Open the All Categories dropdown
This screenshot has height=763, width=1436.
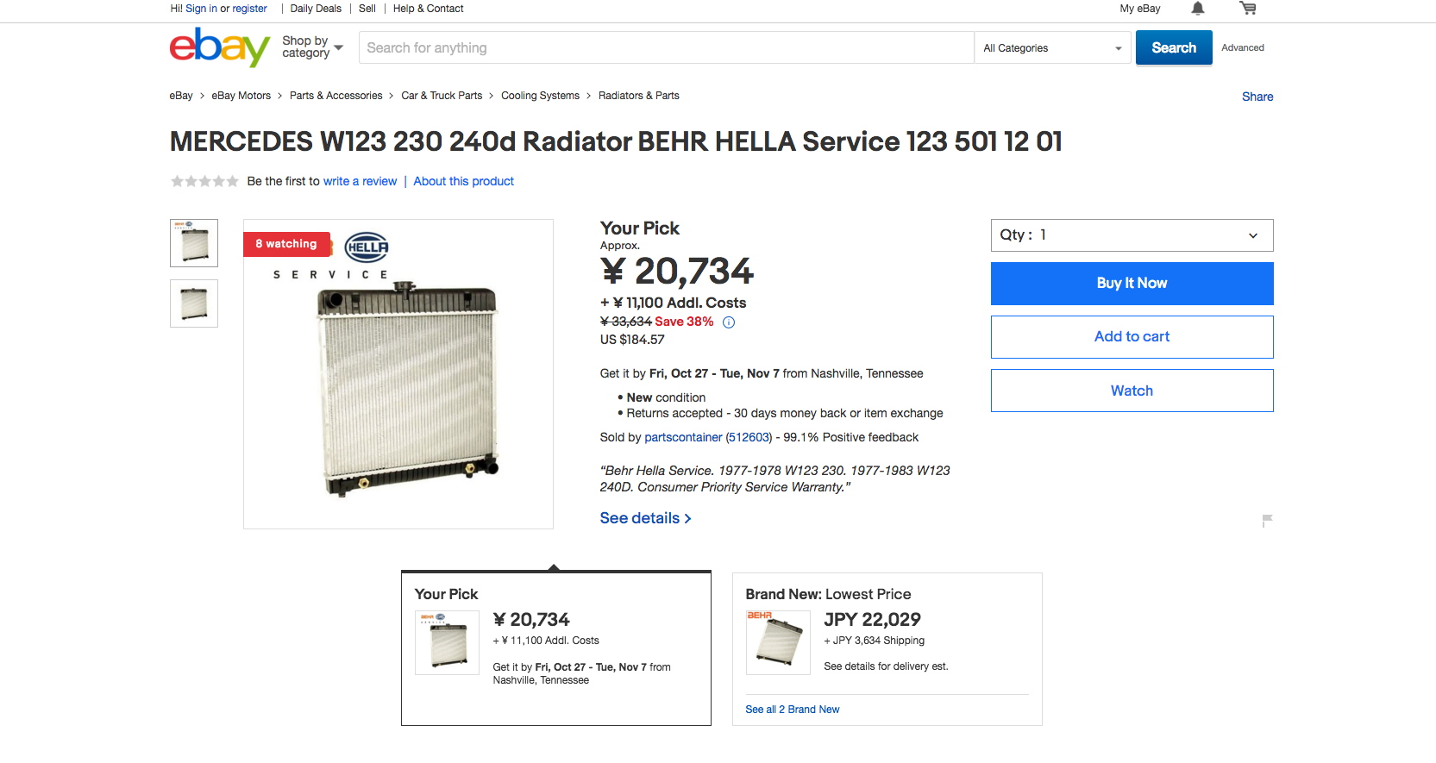[x=1052, y=48]
